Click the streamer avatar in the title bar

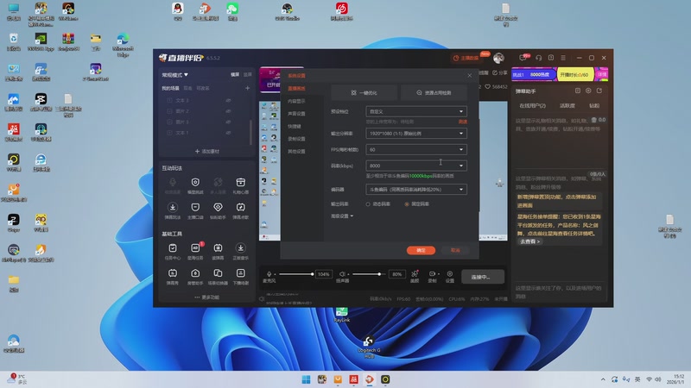(x=498, y=58)
